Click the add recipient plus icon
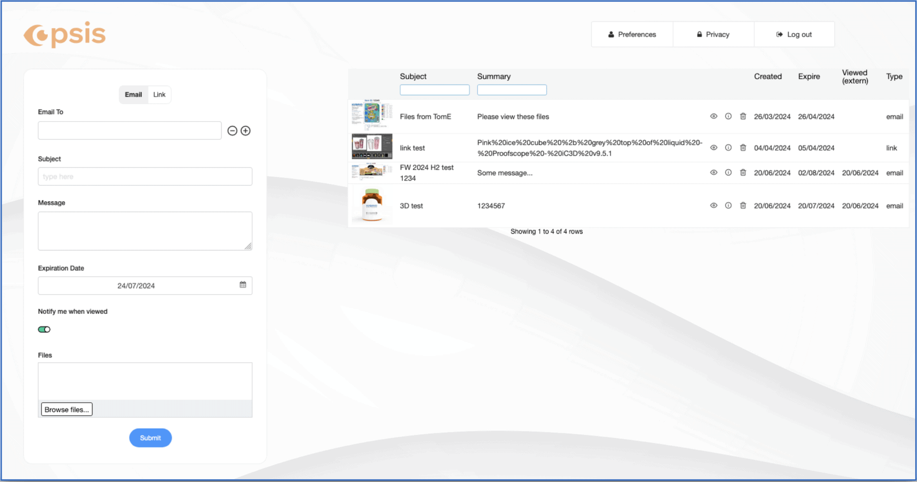 coord(245,131)
